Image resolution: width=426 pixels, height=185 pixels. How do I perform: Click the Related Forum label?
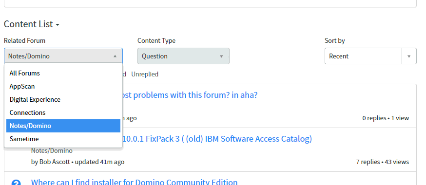(24, 41)
